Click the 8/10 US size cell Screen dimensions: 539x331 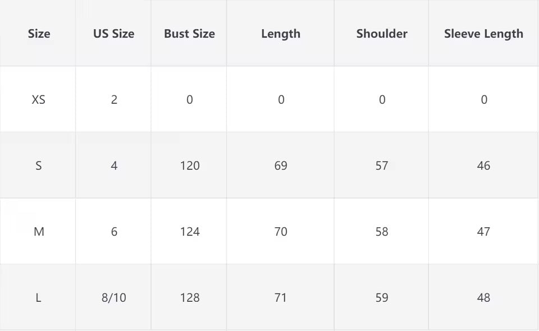[x=114, y=298]
